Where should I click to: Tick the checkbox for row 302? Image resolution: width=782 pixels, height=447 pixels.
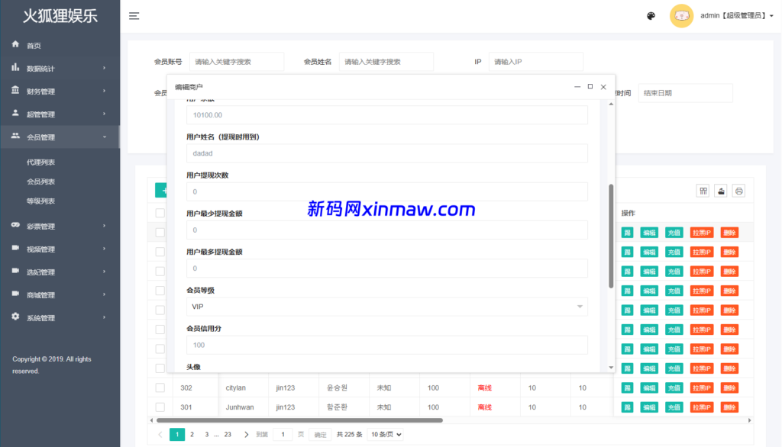[x=160, y=388]
